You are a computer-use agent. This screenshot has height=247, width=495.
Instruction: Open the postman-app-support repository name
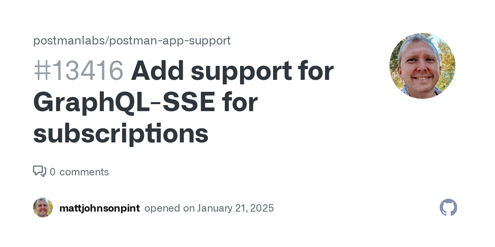point(170,41)
